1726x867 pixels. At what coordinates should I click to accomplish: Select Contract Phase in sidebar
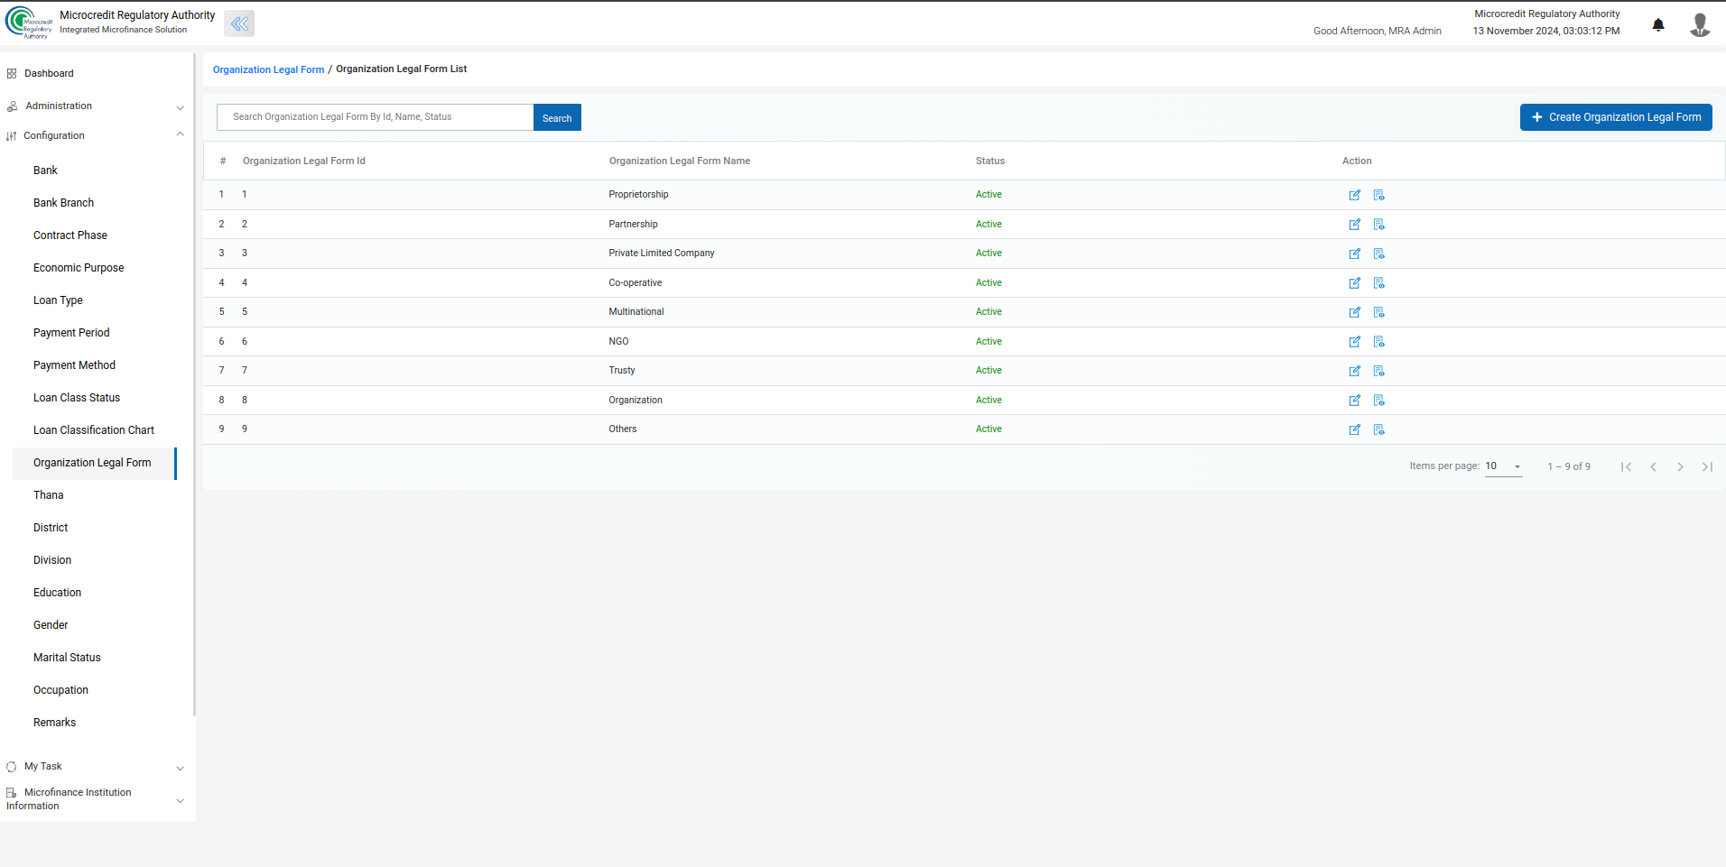pos(70,235)
